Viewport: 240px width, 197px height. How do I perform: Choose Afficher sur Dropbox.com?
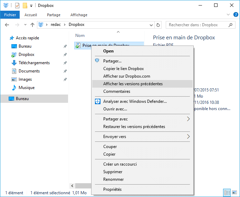142,76
